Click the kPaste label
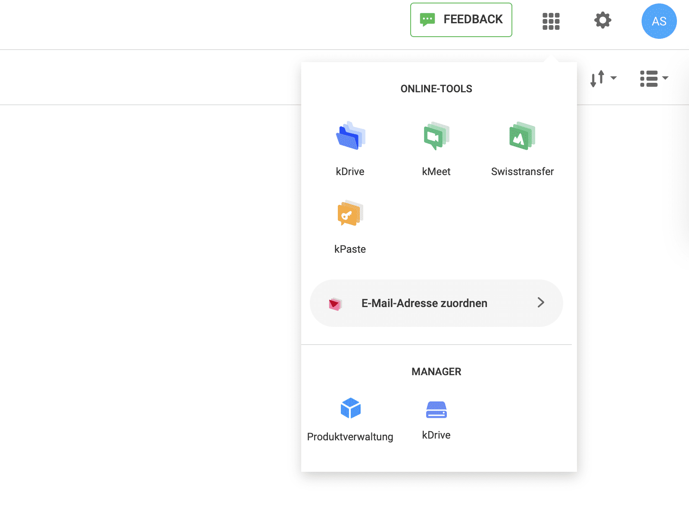 350,249
